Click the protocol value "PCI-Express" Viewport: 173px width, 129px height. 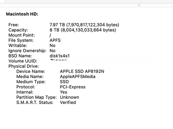click(x=73, y=87)
